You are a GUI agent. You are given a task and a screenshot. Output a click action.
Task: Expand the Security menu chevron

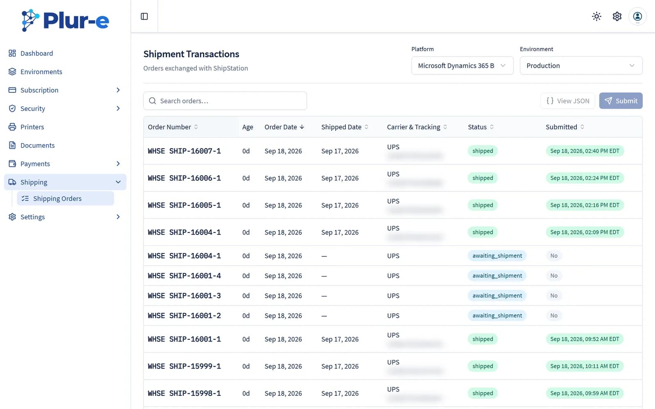pos(118,108)
